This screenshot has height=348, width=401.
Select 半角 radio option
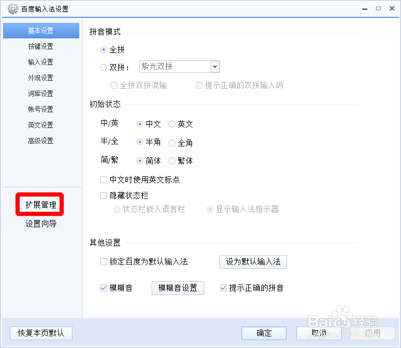140,142
